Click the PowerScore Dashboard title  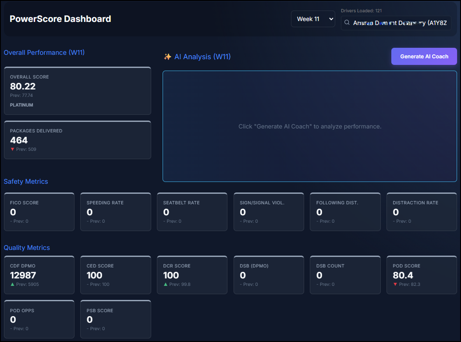[60, 19]
